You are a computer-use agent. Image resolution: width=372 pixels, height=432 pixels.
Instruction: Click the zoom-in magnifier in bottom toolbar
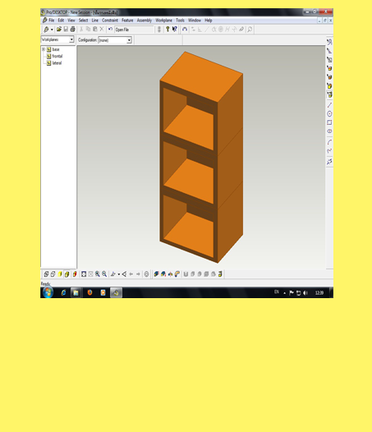[97, 273]
